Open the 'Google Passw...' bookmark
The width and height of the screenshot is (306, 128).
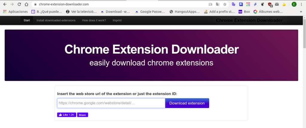(150, 12)
